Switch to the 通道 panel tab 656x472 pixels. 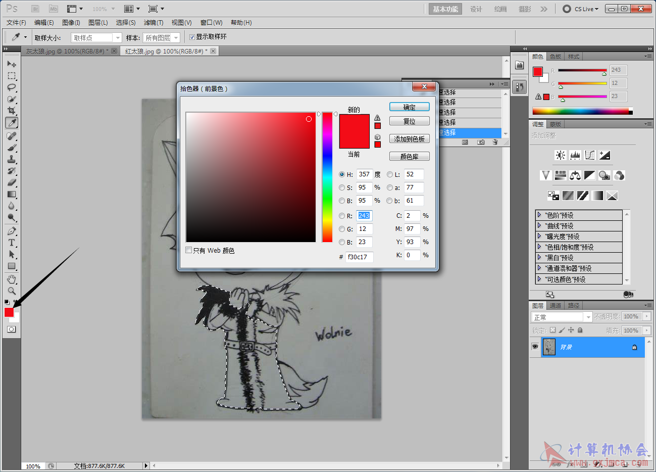(556, 306)
